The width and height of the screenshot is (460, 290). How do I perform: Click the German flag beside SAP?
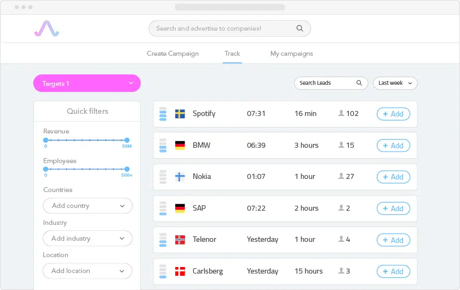[x=180, y=208]
